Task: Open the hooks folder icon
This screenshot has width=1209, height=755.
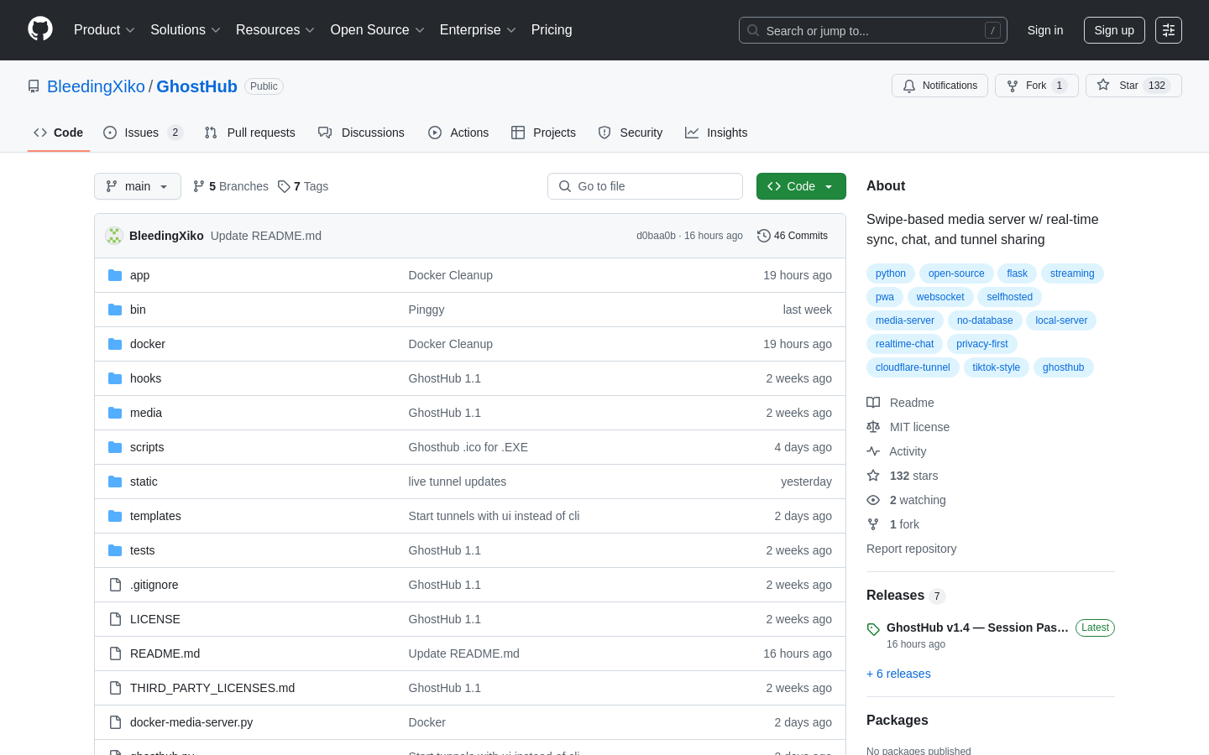Action: click(x=115, y=378)
